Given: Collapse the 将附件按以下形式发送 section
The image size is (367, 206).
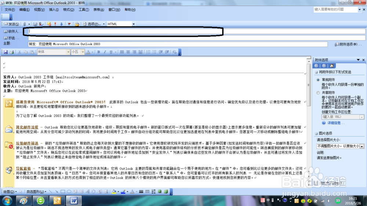Looking at the screenshot, I should (x=316, y=72).
